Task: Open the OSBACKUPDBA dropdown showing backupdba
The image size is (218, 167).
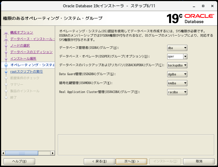Action: click(177, 65)
